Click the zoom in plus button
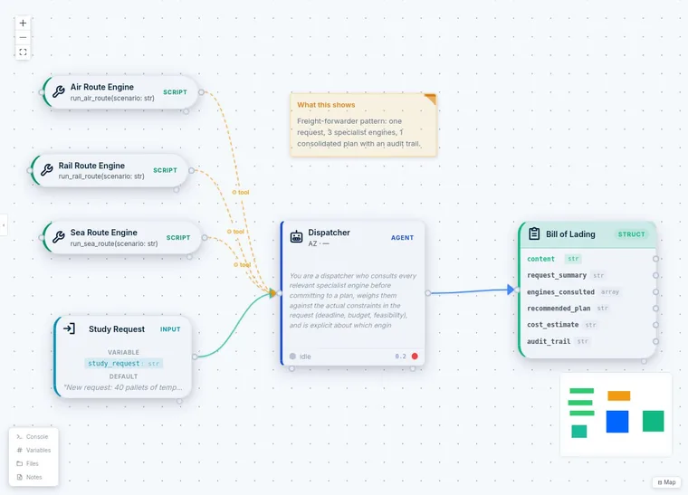 [23, 23]
